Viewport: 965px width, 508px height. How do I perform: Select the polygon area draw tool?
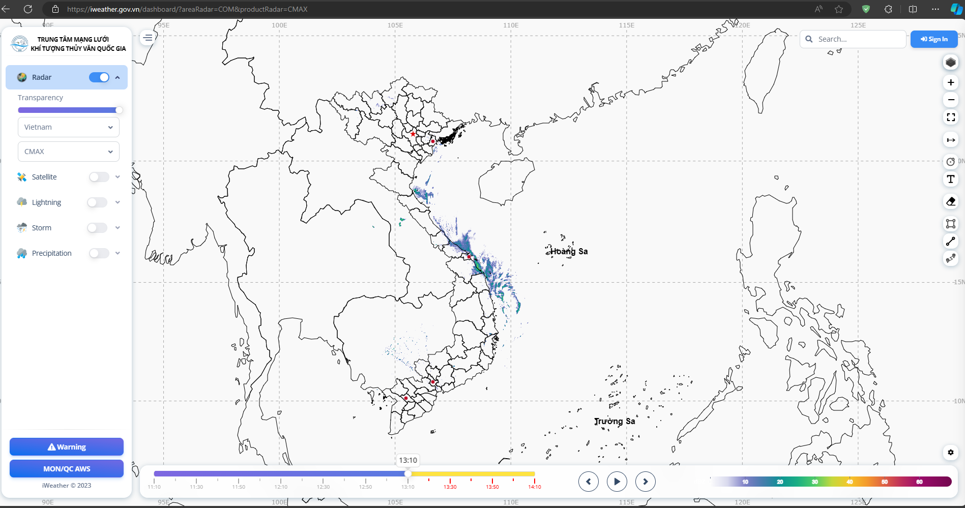pos(950,224)
